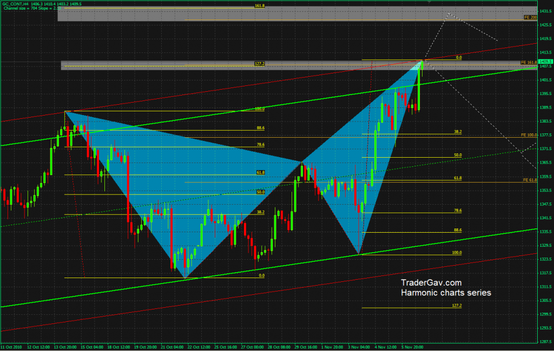Viewport: 554px width, 351px height.
Task: Click the 1365.5 price axis label
Action: pyautogui.click(x=545, y=163)
